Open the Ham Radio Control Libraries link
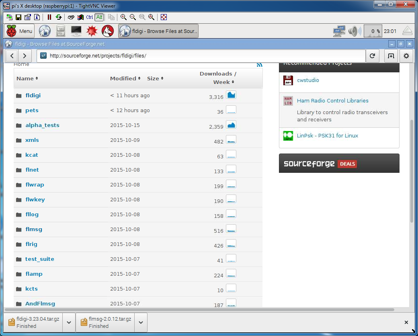Screen dimensions: 418x336 click(x=333, y=101)
